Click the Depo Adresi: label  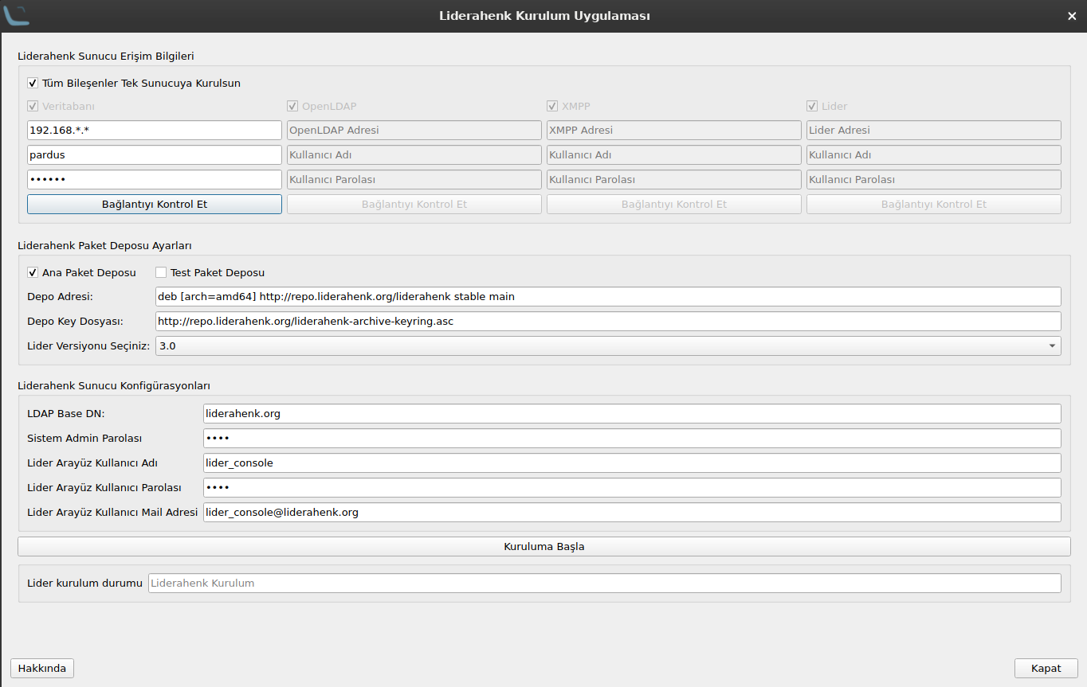point(61,297)
